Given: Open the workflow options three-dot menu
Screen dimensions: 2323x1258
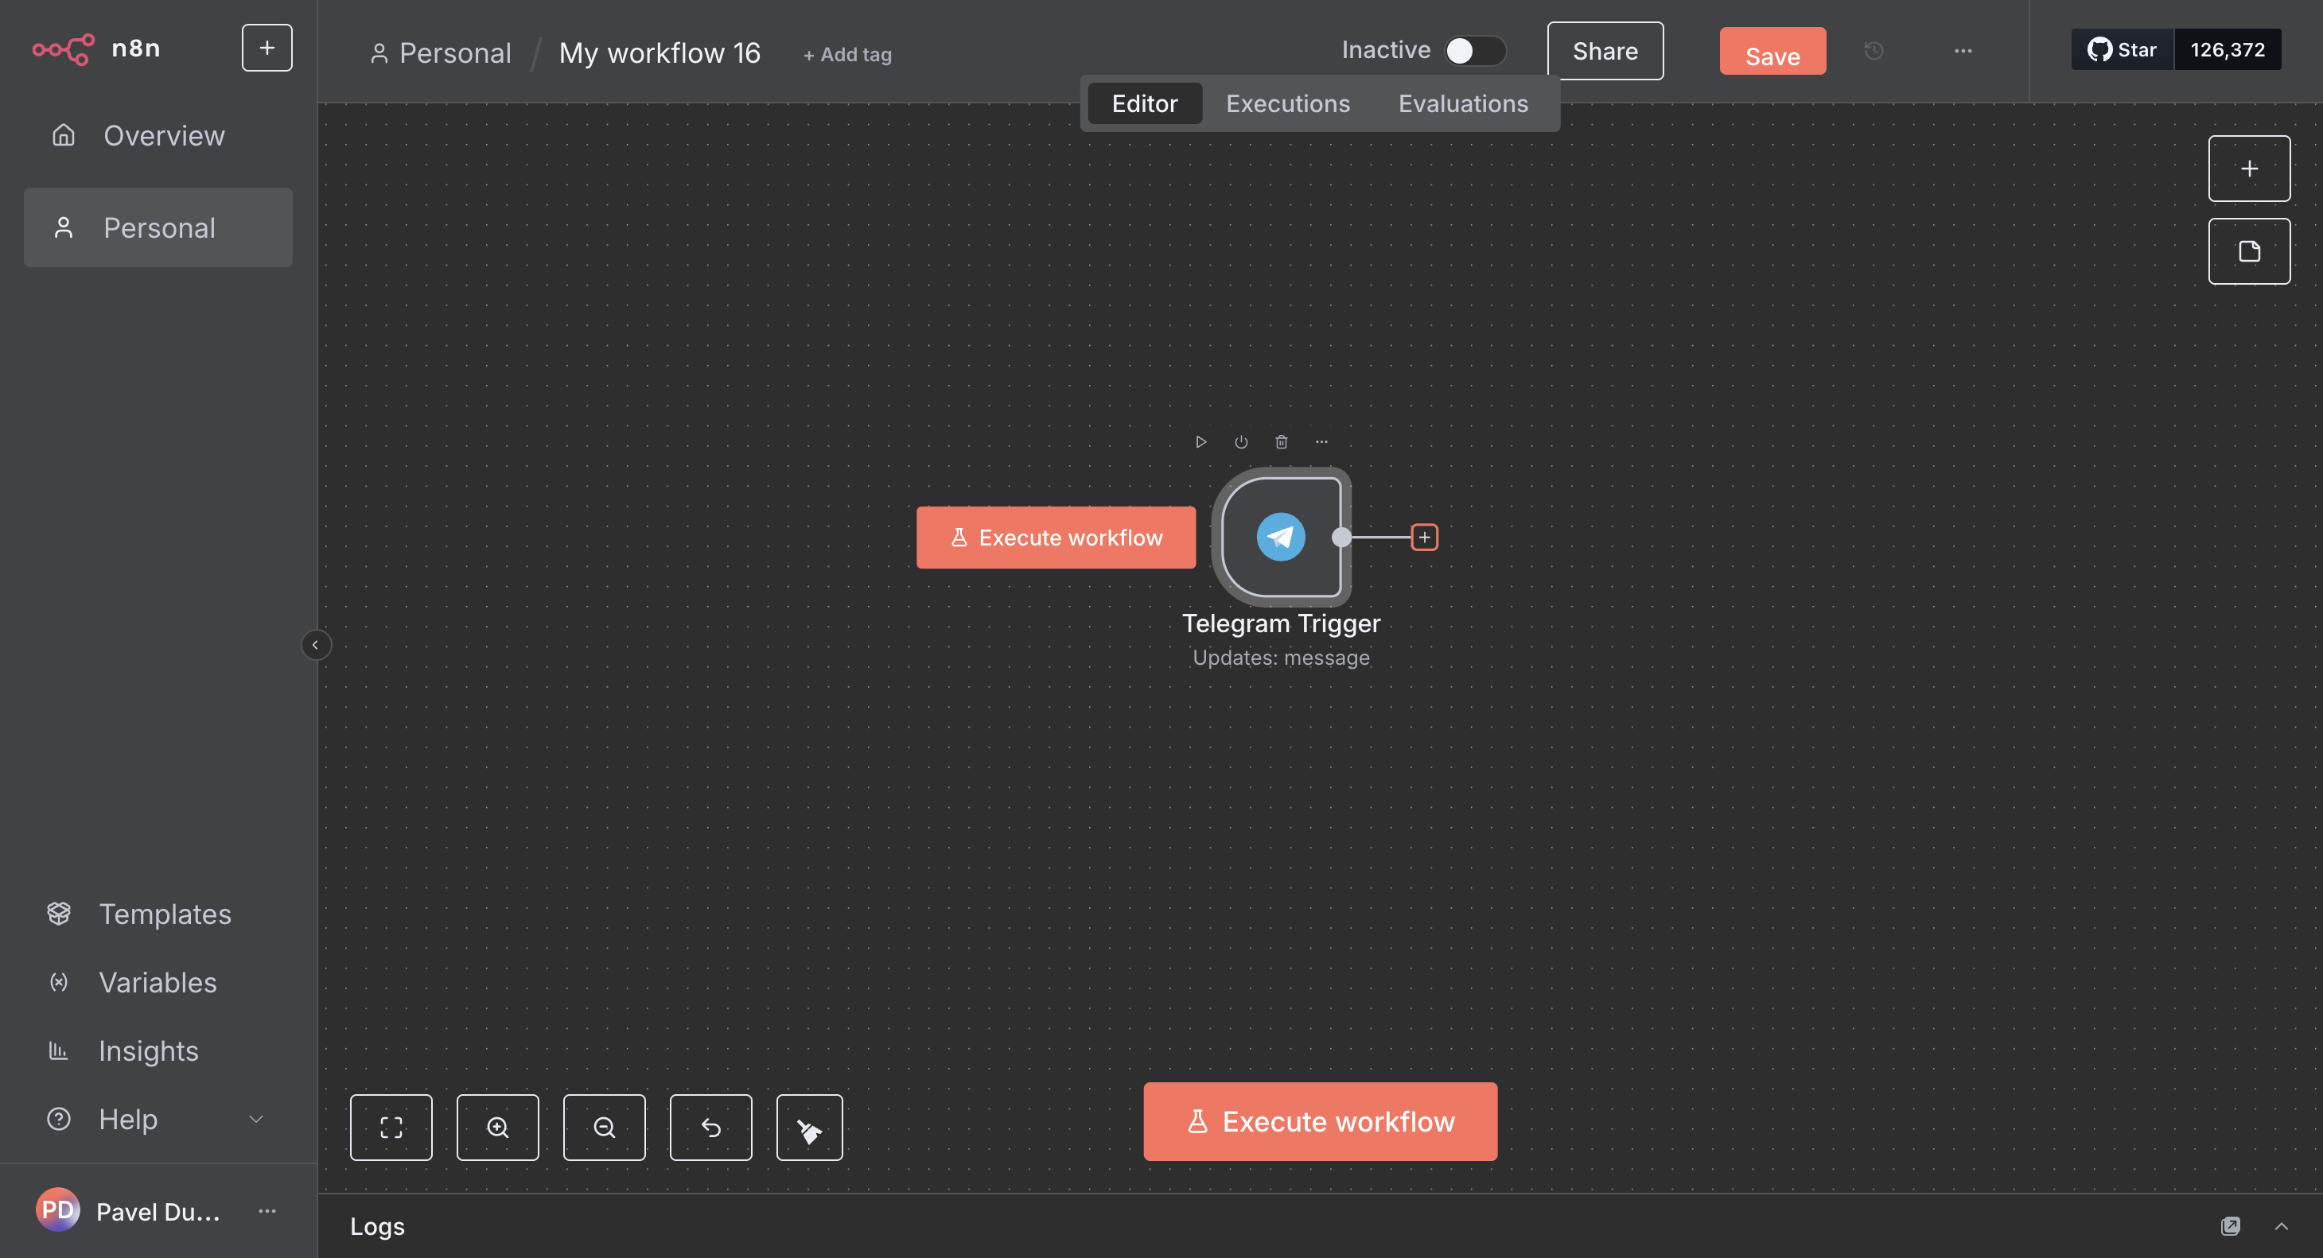Looking at the screenshot, I should coord(1963,52).
